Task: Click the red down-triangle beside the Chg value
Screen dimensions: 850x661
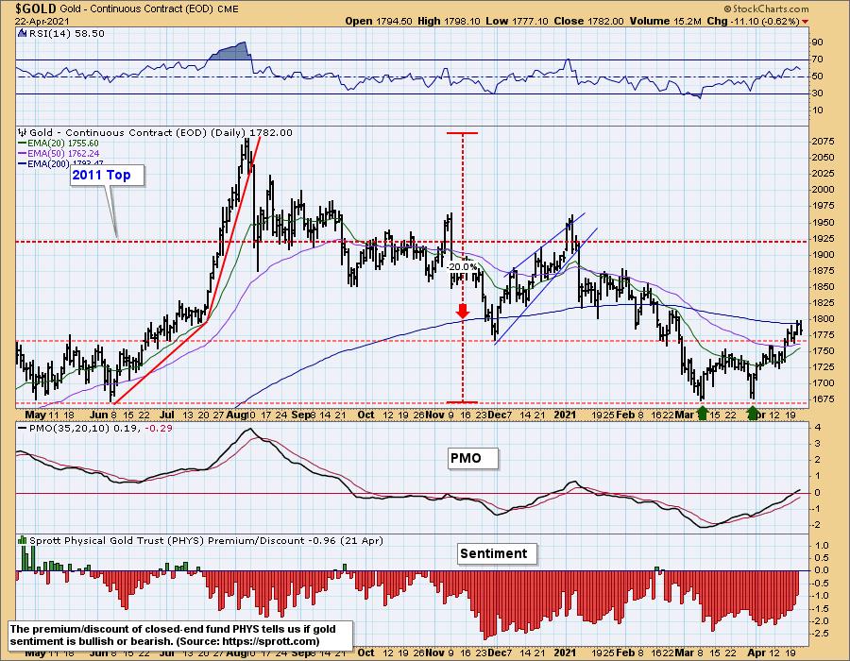Action: click(x=805, y=22)
